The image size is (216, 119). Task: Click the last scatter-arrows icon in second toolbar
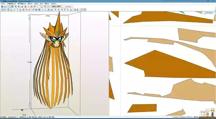tap(85, 10)
